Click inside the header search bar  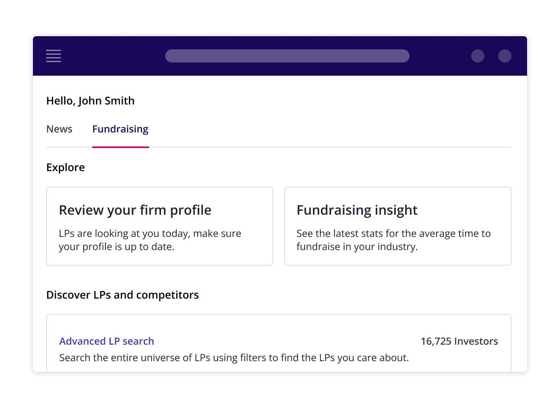point(287,56)
